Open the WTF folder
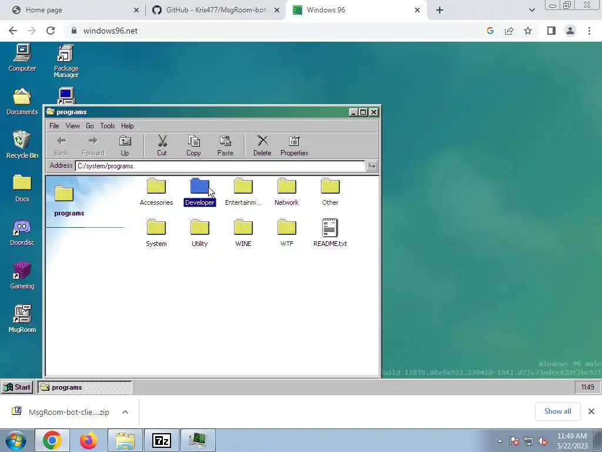The image size is (602, 452). pos(286,233)
